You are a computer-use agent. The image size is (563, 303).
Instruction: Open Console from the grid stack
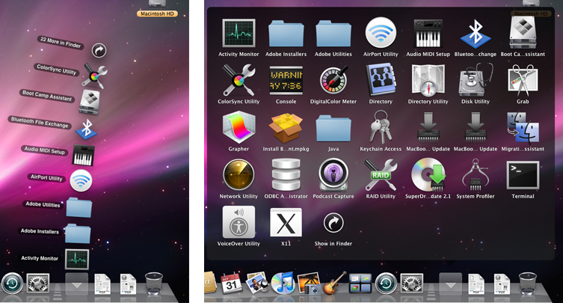(x=286, y=81)
